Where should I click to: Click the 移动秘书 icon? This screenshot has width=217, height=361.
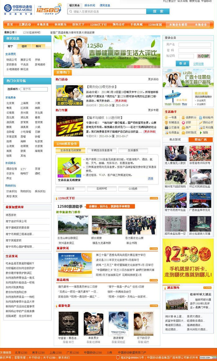201,118
